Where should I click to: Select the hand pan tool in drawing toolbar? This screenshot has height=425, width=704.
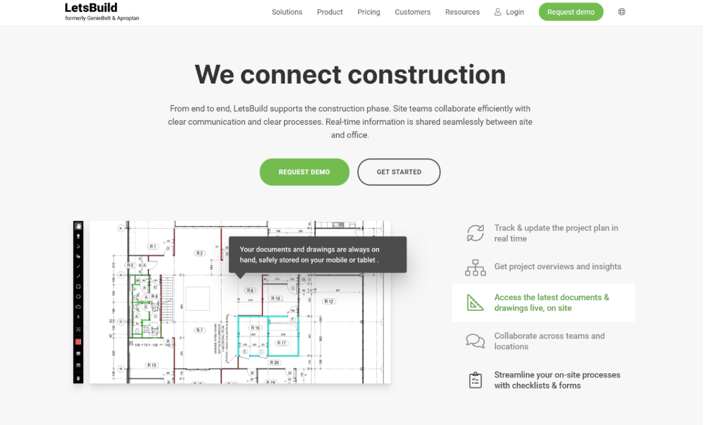coord(78,225)
